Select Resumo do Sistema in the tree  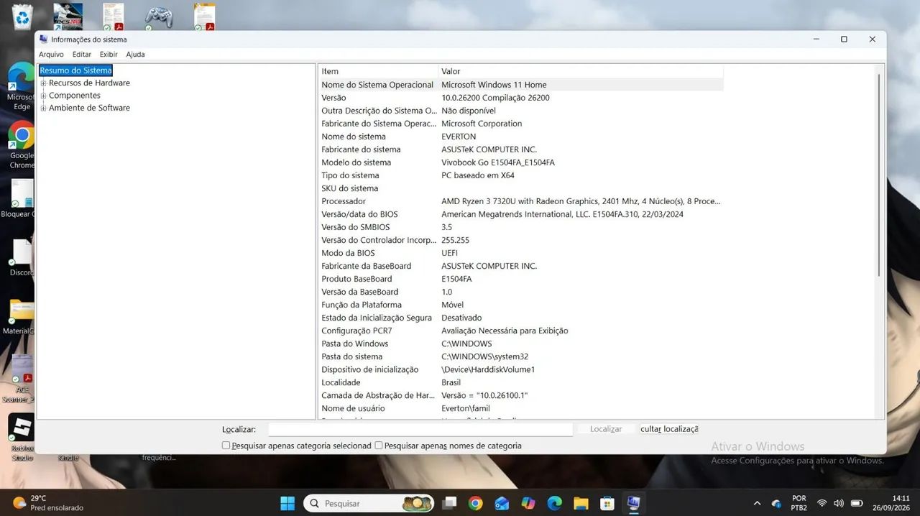click(x=75, y=70)
